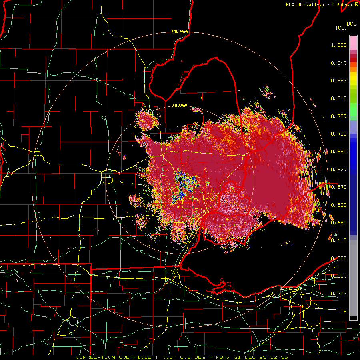Click the 0.520 color scale value
This screenshot has width=360, height=360.
(x=339, y=205)
